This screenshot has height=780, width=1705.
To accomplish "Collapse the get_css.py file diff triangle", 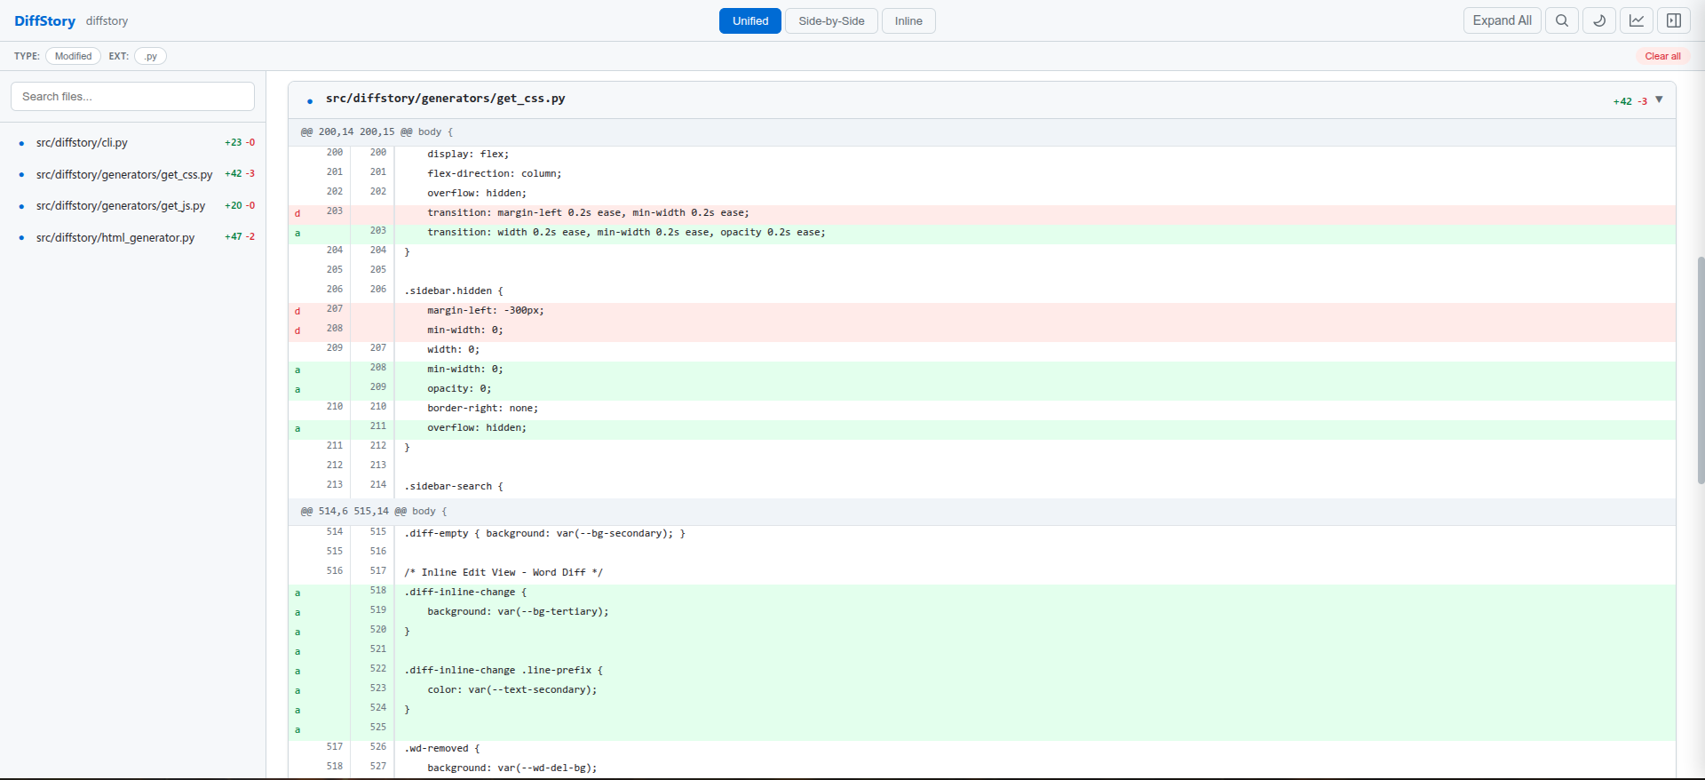I will point(1659,99).
